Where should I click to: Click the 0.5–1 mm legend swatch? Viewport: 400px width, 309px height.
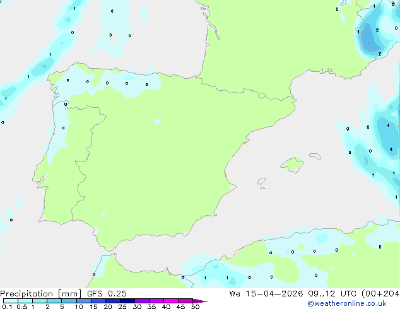tap(25, 301)
